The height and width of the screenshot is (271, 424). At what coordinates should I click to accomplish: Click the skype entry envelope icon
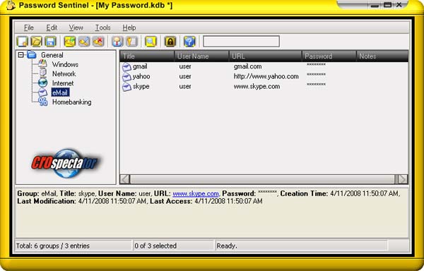[x=126, y=87]
